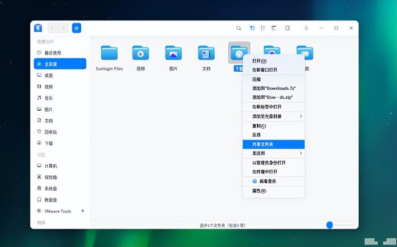Switch to tree view mode
The height and width of the screenshot is (247, 397).
tap(274, 28)
